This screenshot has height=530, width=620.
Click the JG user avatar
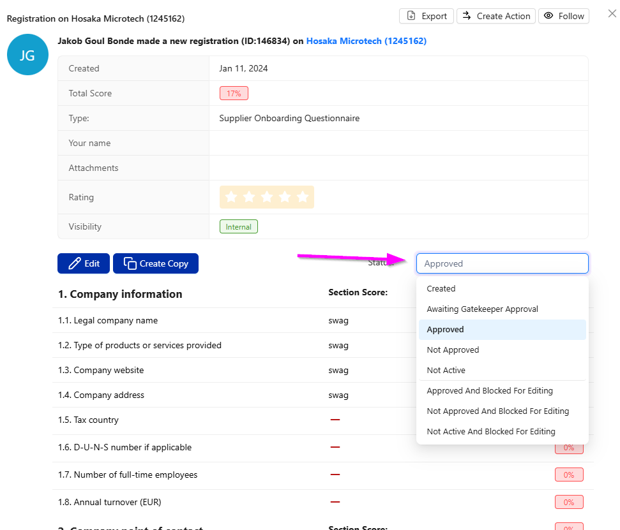point(27,54)
